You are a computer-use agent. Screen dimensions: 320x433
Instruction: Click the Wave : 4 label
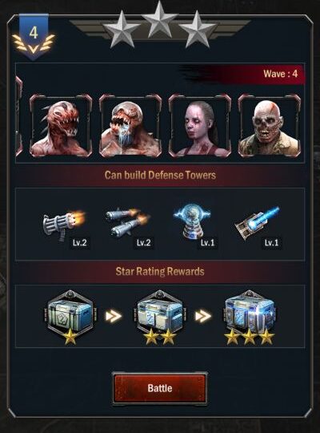click(x=280, y=74)
